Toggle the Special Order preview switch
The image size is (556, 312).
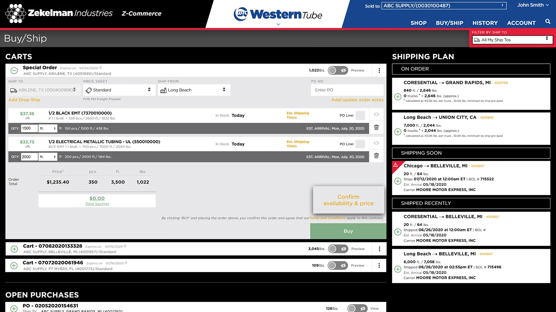[338, 70]
